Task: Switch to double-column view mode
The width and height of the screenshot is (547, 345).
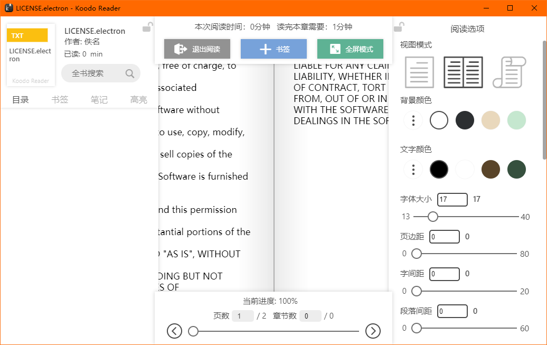Action: (x=463, y=72)
